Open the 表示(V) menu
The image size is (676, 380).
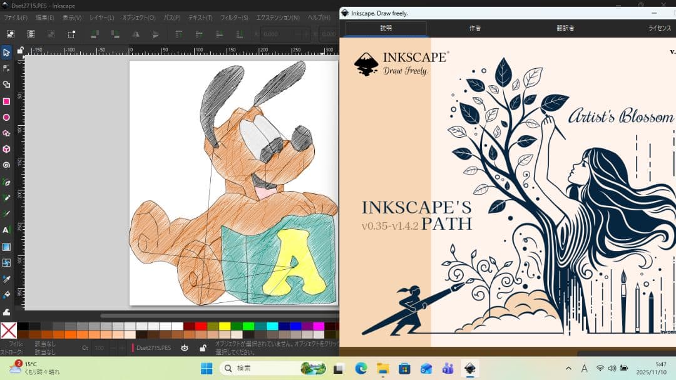(x=72, y=18)
